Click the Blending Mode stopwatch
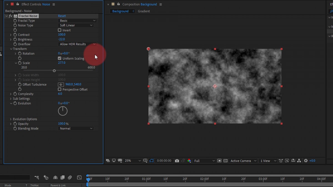333x187 pixels. [15, 129]
